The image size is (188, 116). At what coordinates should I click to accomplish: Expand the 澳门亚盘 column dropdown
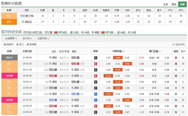[155, 51]
